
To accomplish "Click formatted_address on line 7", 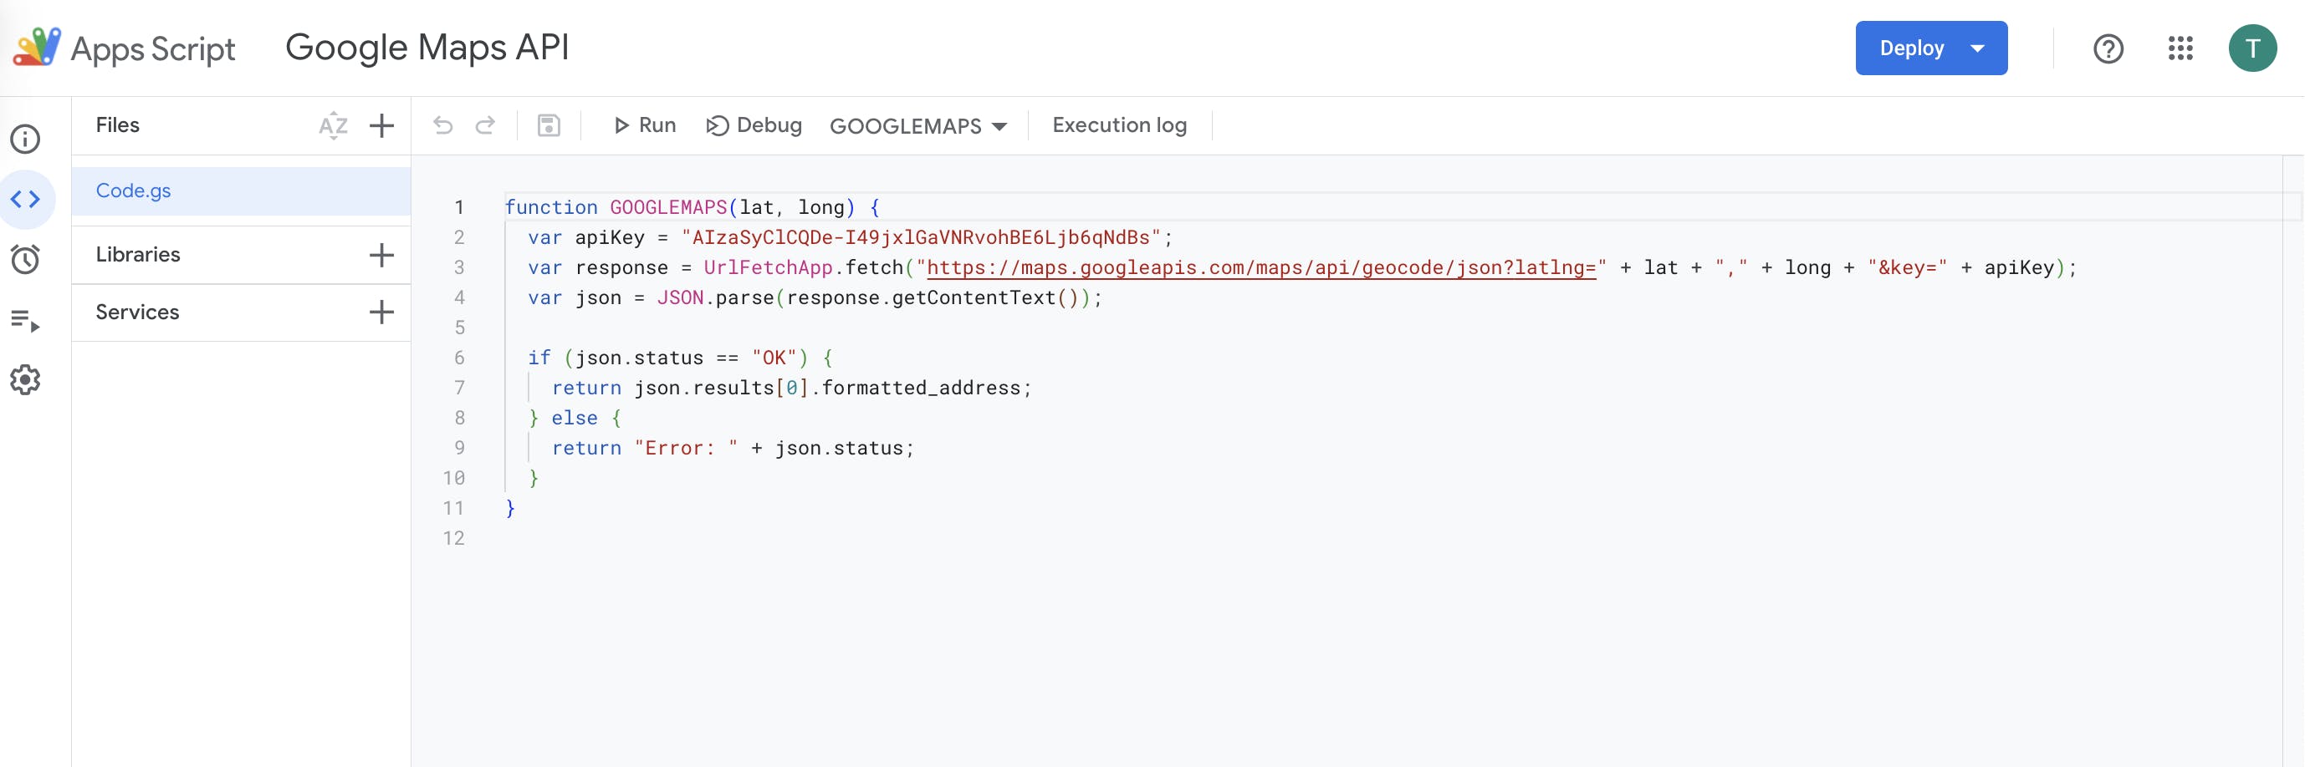I will point(921,388).
